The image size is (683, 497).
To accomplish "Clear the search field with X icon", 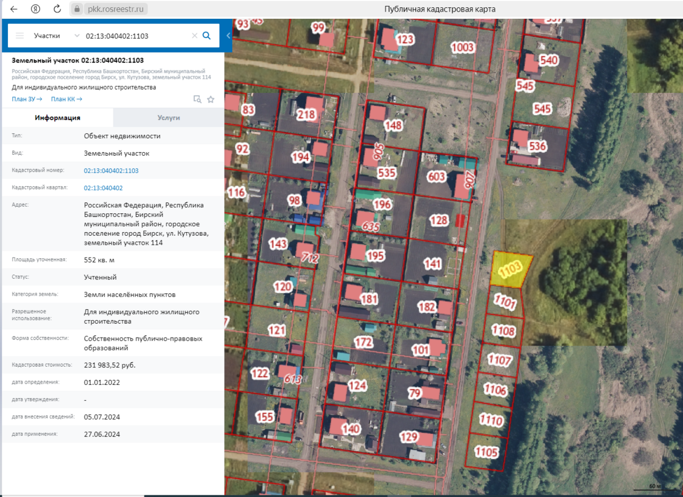I will (x=195, y=36).
